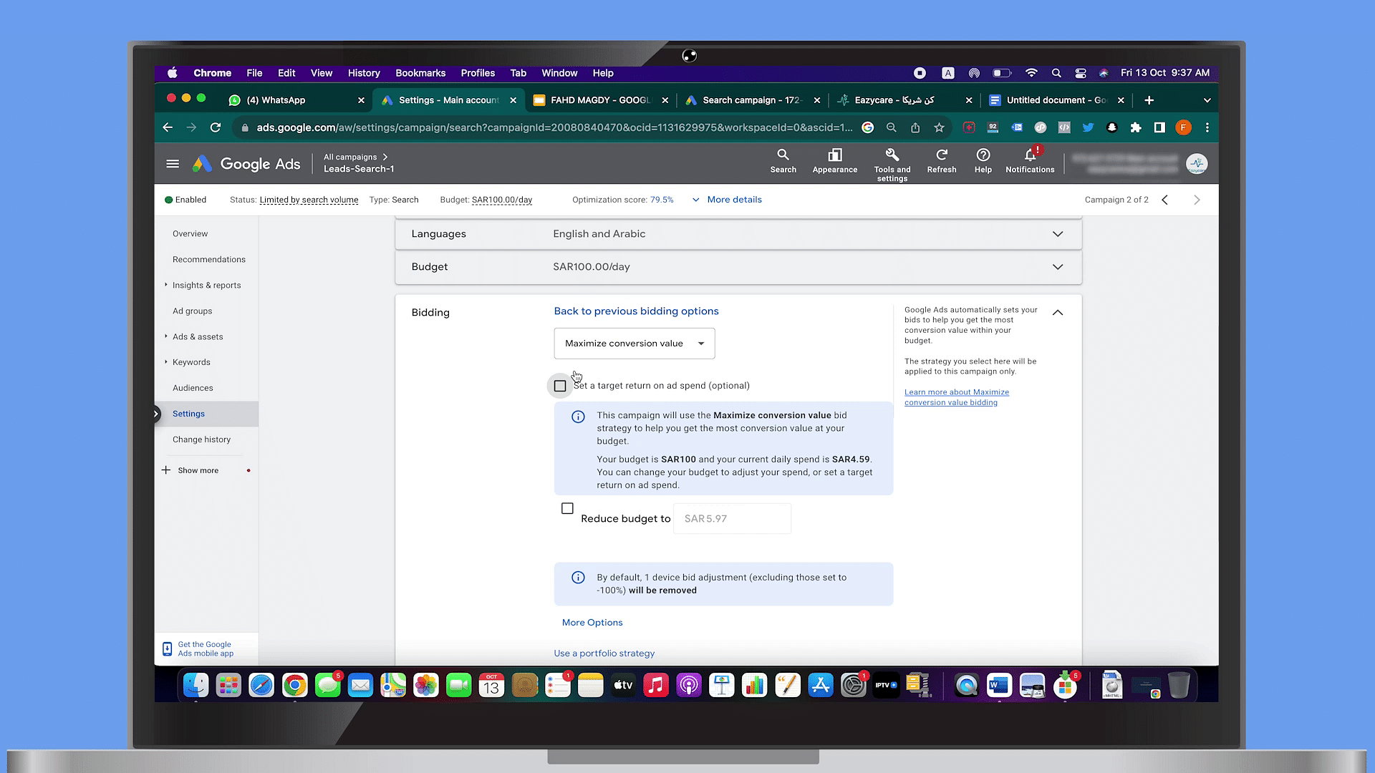Click the Search magnifier icon in Google Ads header

(x=783, y=155)
